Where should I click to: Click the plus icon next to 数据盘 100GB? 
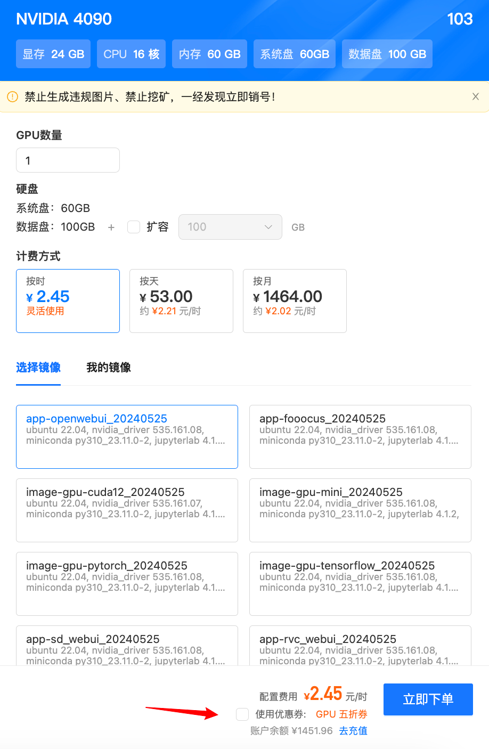coord(111,227)
